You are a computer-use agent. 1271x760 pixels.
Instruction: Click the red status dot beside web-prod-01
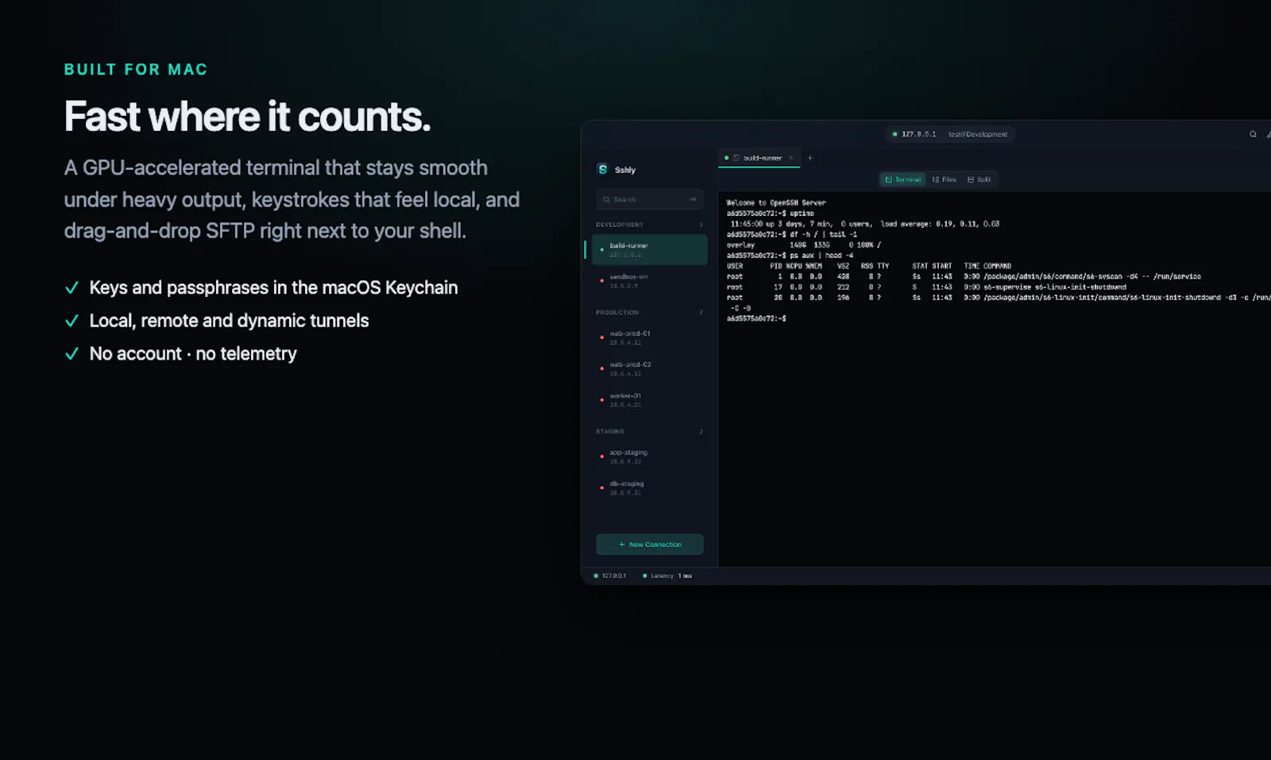(602, 338)
